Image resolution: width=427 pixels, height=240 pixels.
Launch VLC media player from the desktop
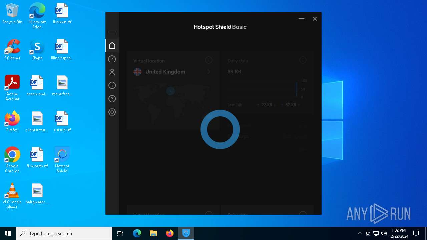tap(12, 196)
